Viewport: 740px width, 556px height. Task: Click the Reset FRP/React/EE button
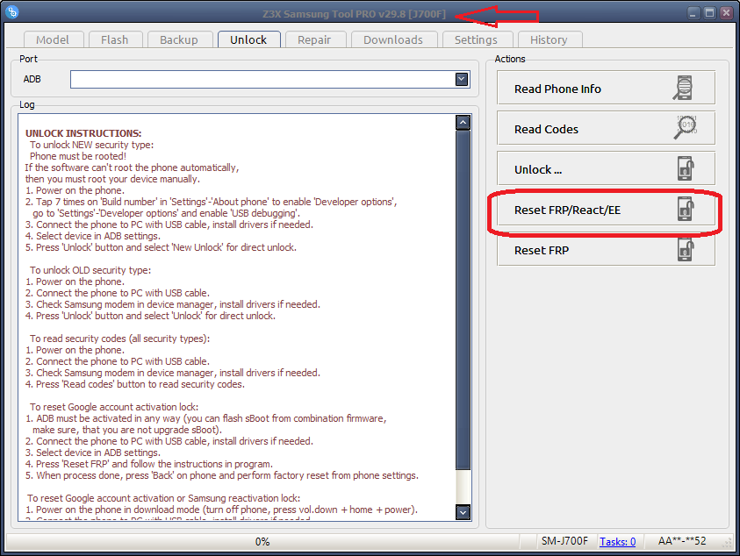tap(606, 210)
